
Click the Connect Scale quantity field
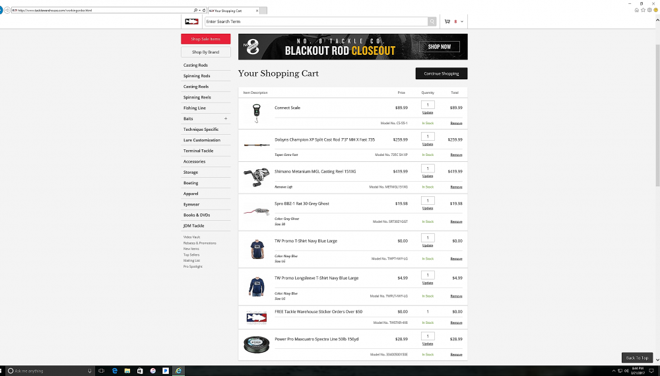point(428,105)
